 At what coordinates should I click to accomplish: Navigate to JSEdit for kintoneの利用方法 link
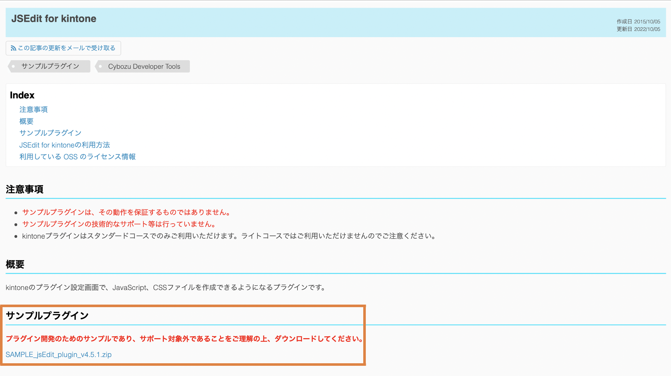point(65,145)
